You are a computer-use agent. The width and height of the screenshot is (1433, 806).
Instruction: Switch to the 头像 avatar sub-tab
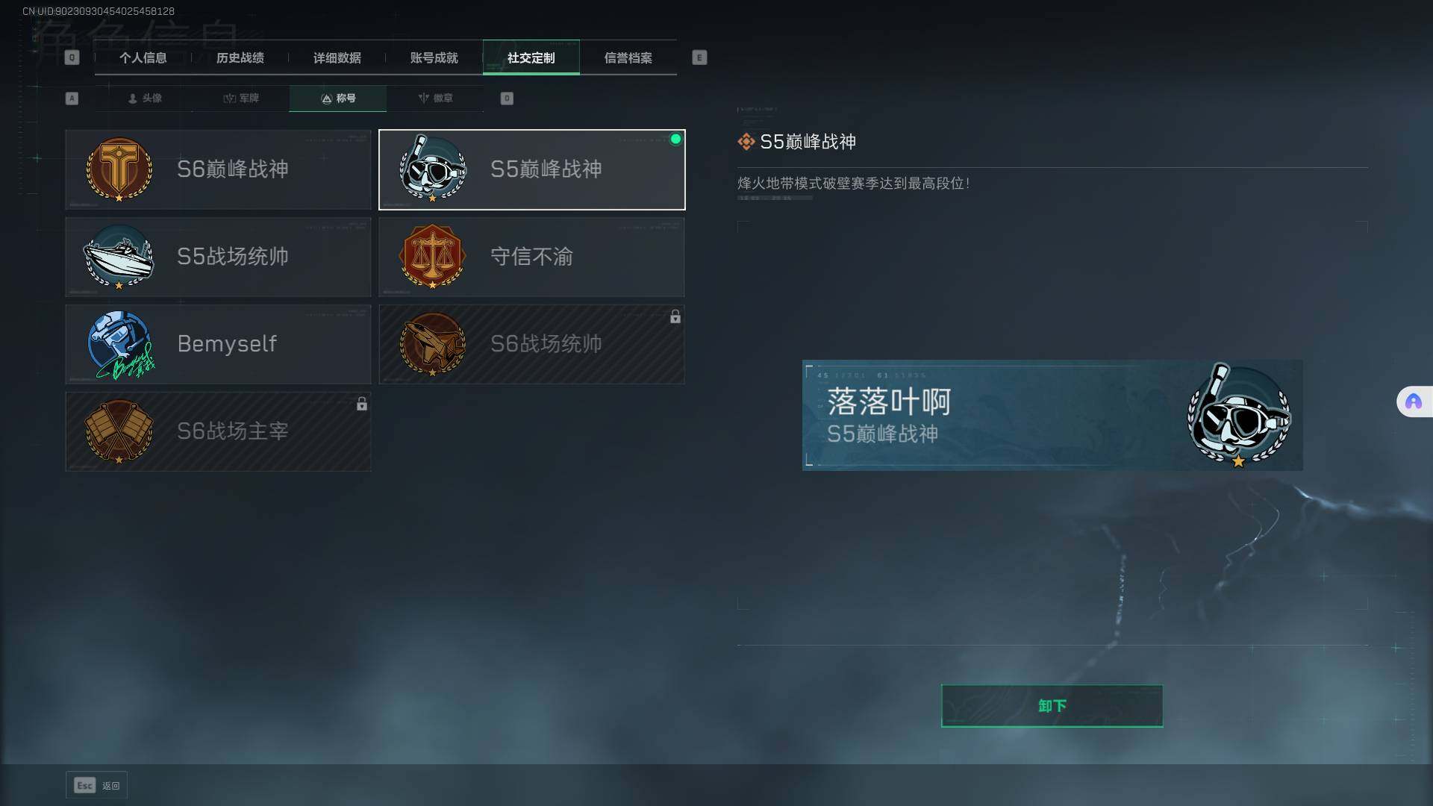(x=145, y=99)
